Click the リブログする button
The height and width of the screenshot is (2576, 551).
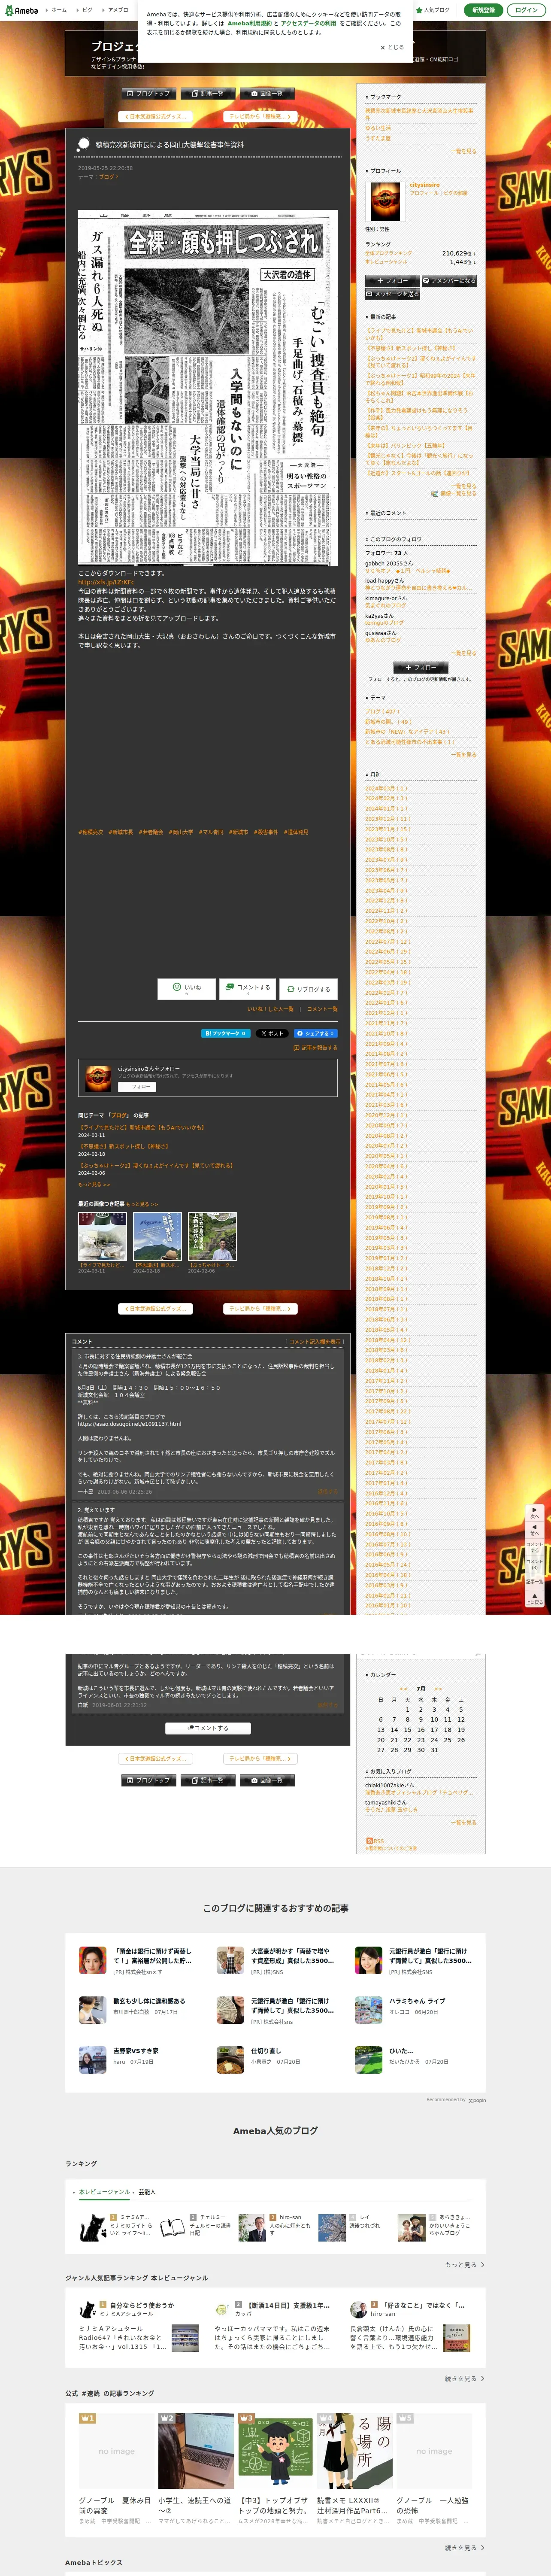tap(308, 989)
